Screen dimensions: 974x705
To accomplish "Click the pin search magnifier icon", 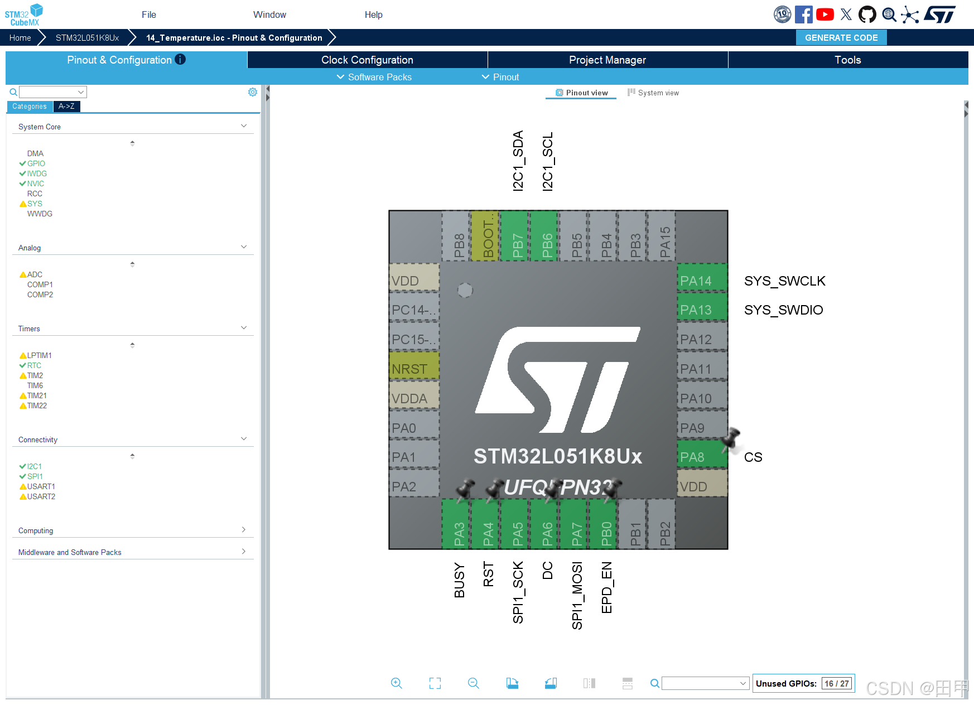I will point(655,683).
